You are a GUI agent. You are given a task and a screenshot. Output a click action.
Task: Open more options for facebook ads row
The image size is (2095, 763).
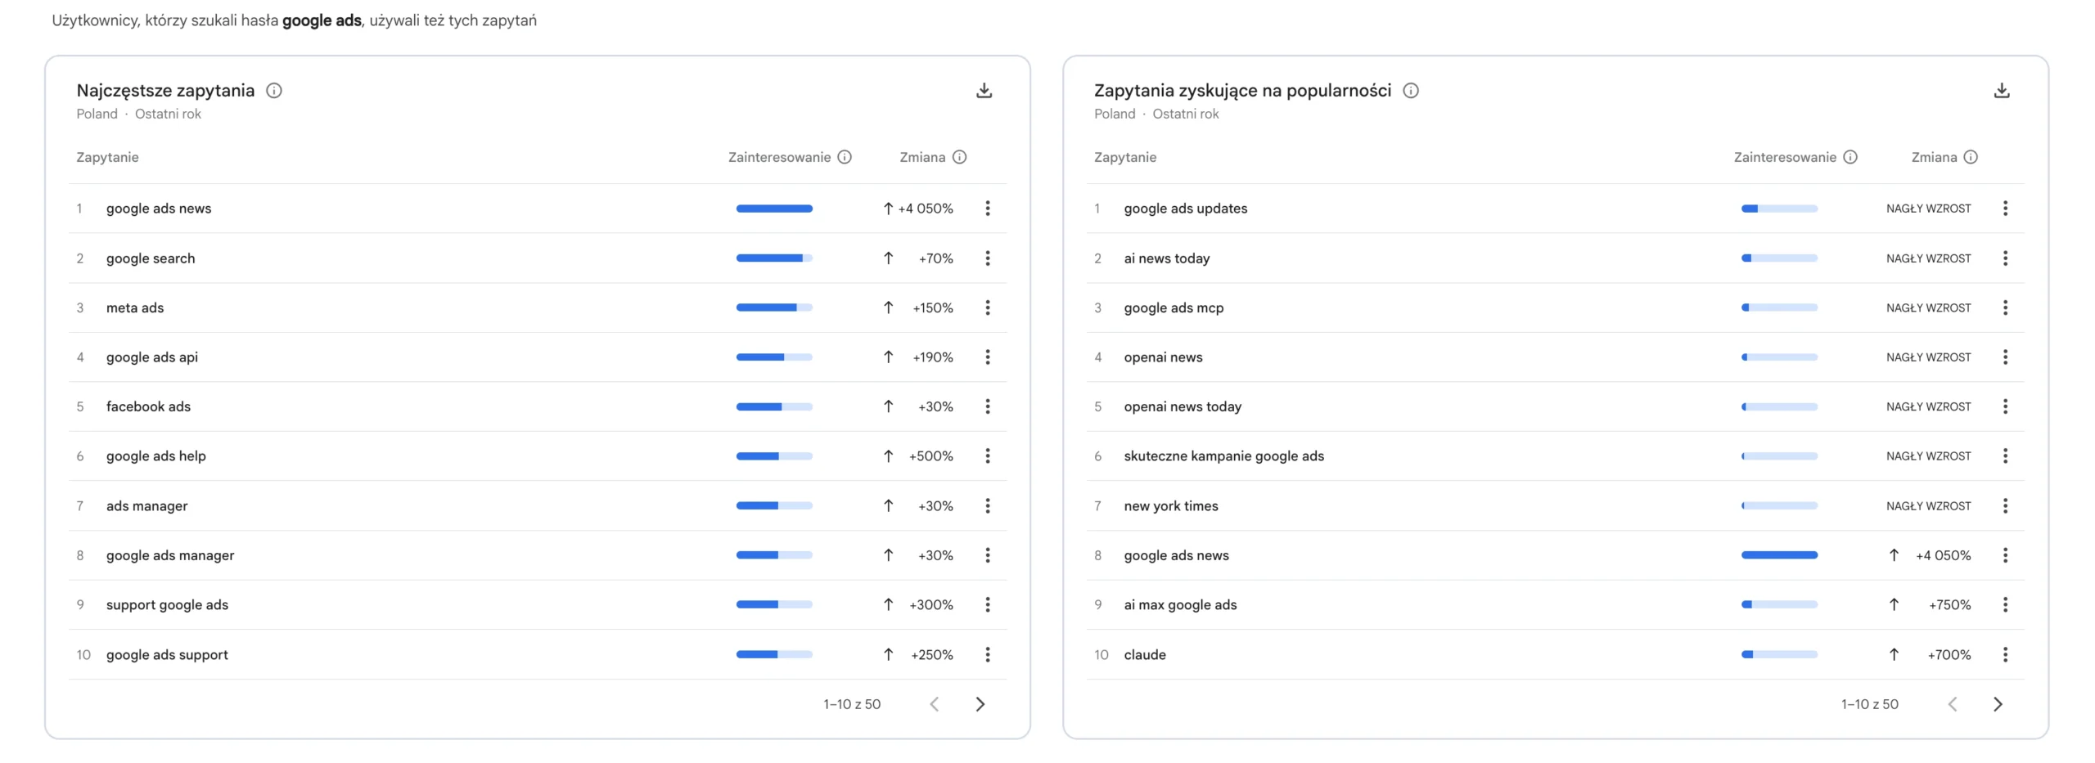(988, 406)
